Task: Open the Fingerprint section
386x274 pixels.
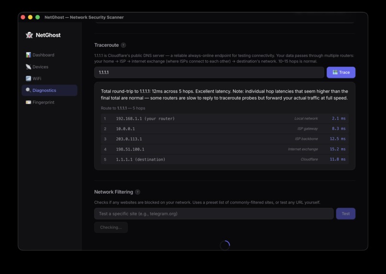Action: coord(49,102)
